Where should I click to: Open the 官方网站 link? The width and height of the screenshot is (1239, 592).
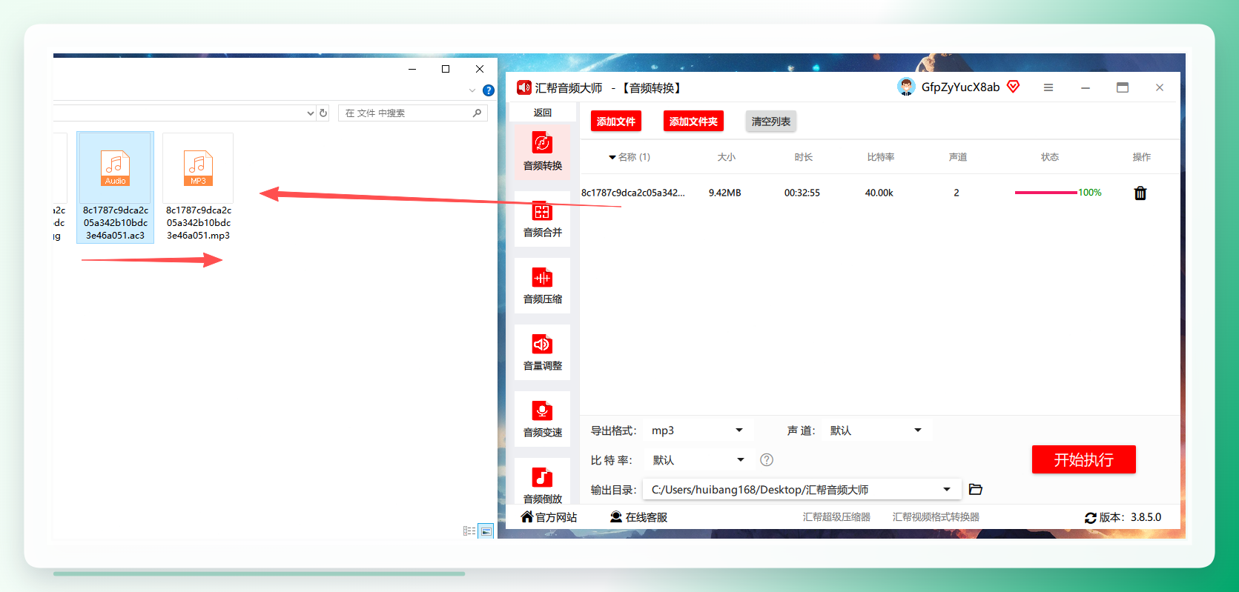(x=549, y=517)
